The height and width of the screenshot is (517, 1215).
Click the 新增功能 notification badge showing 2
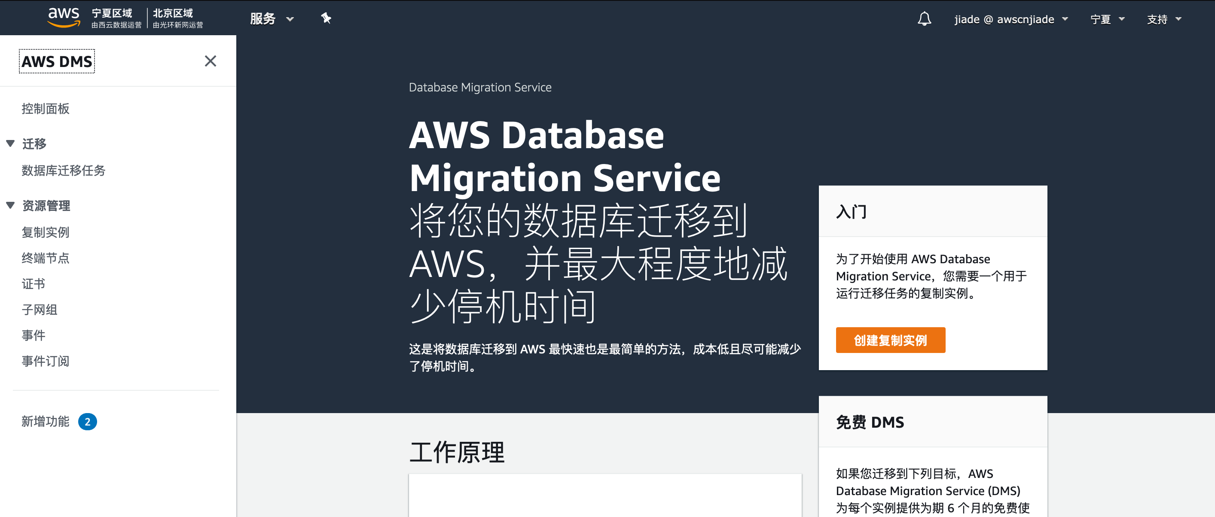point(88,422)
